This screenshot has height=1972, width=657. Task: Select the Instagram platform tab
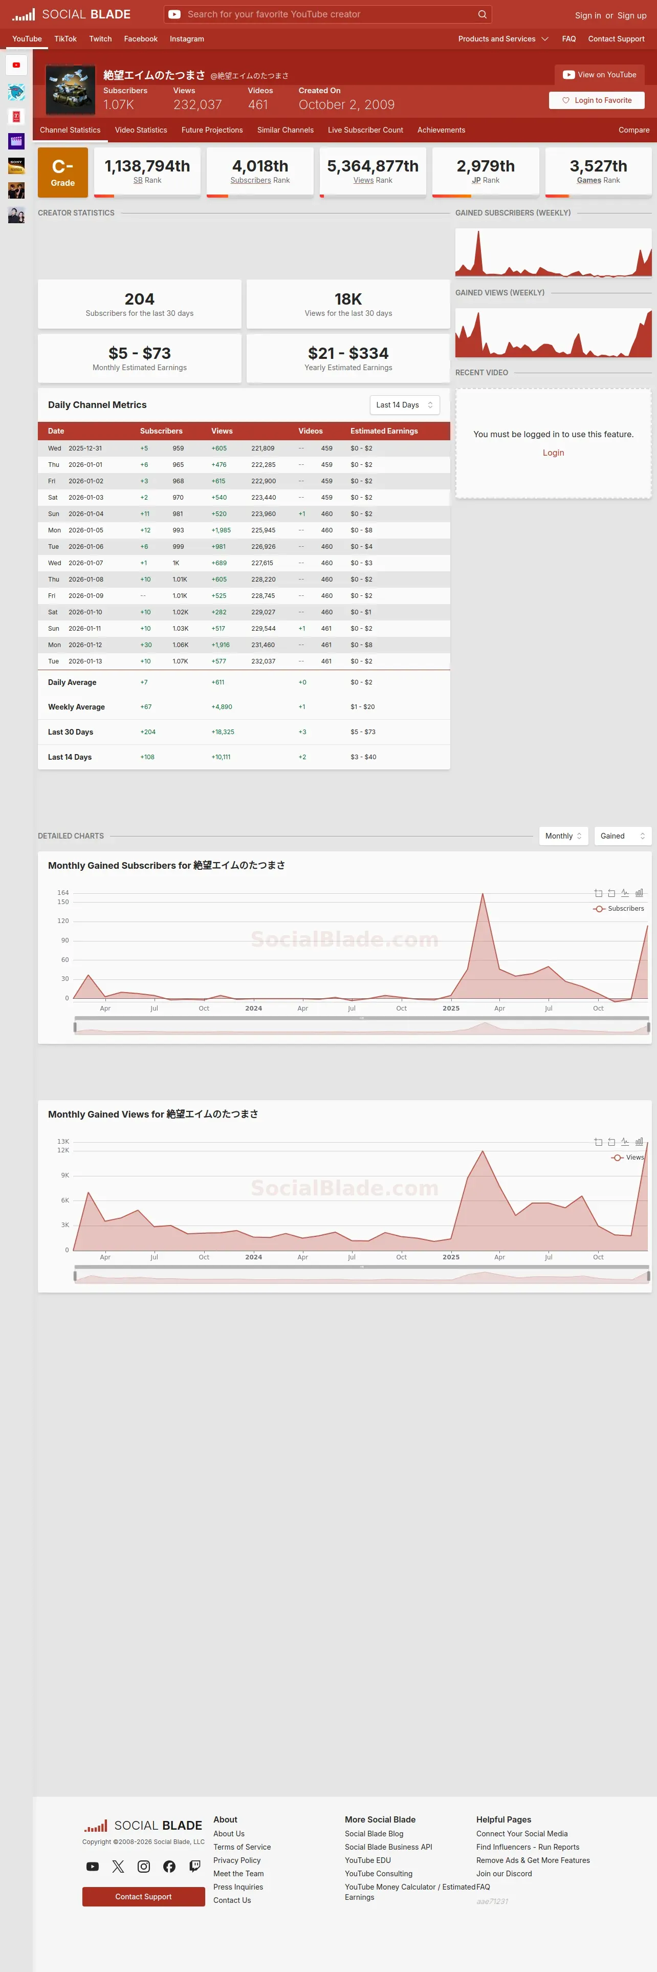tap(187, 39)
